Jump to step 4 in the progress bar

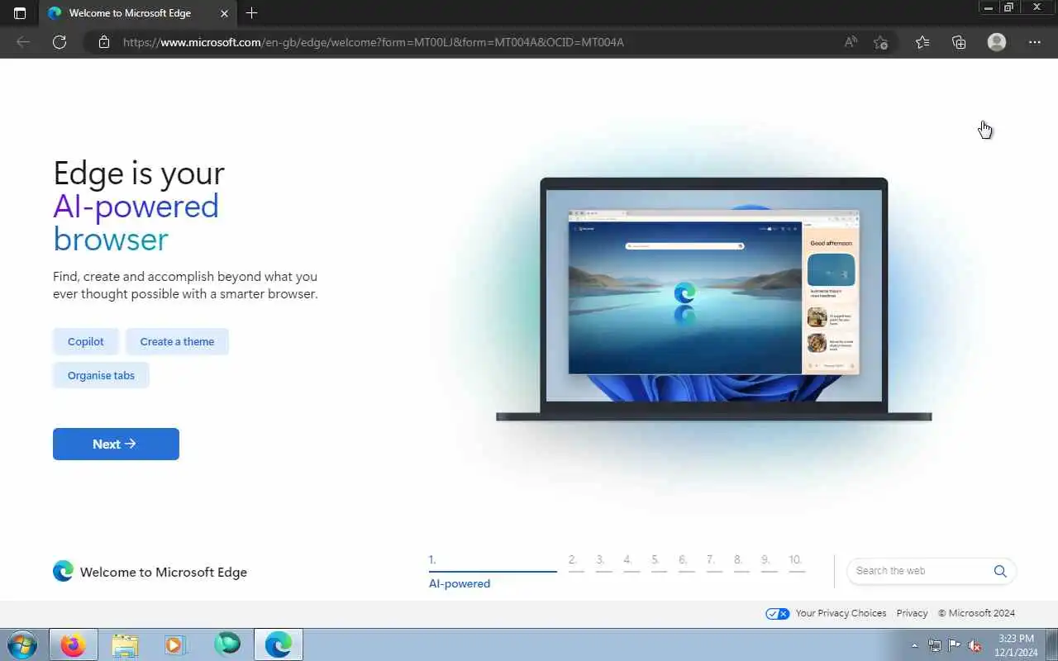(x=631, y=562)
